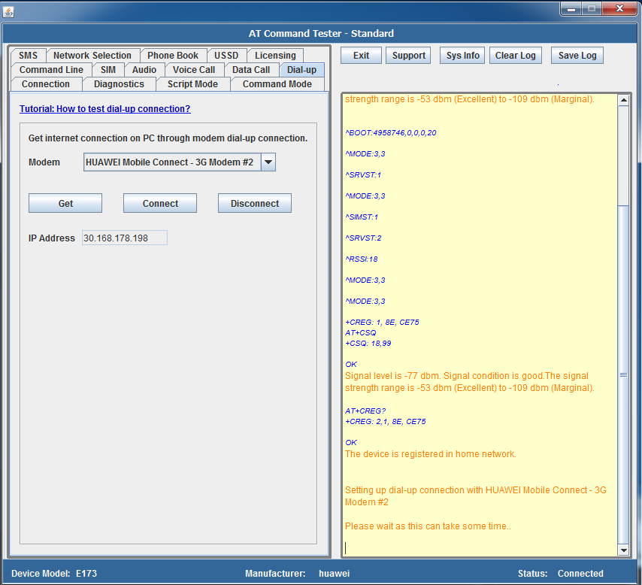Click the 'AT+CREG?' command in log
This screenshot has height=585, width=642.
(x=365, y=411)
